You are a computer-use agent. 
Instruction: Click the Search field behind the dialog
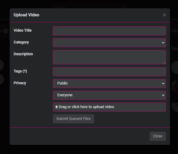click(86, 7)
